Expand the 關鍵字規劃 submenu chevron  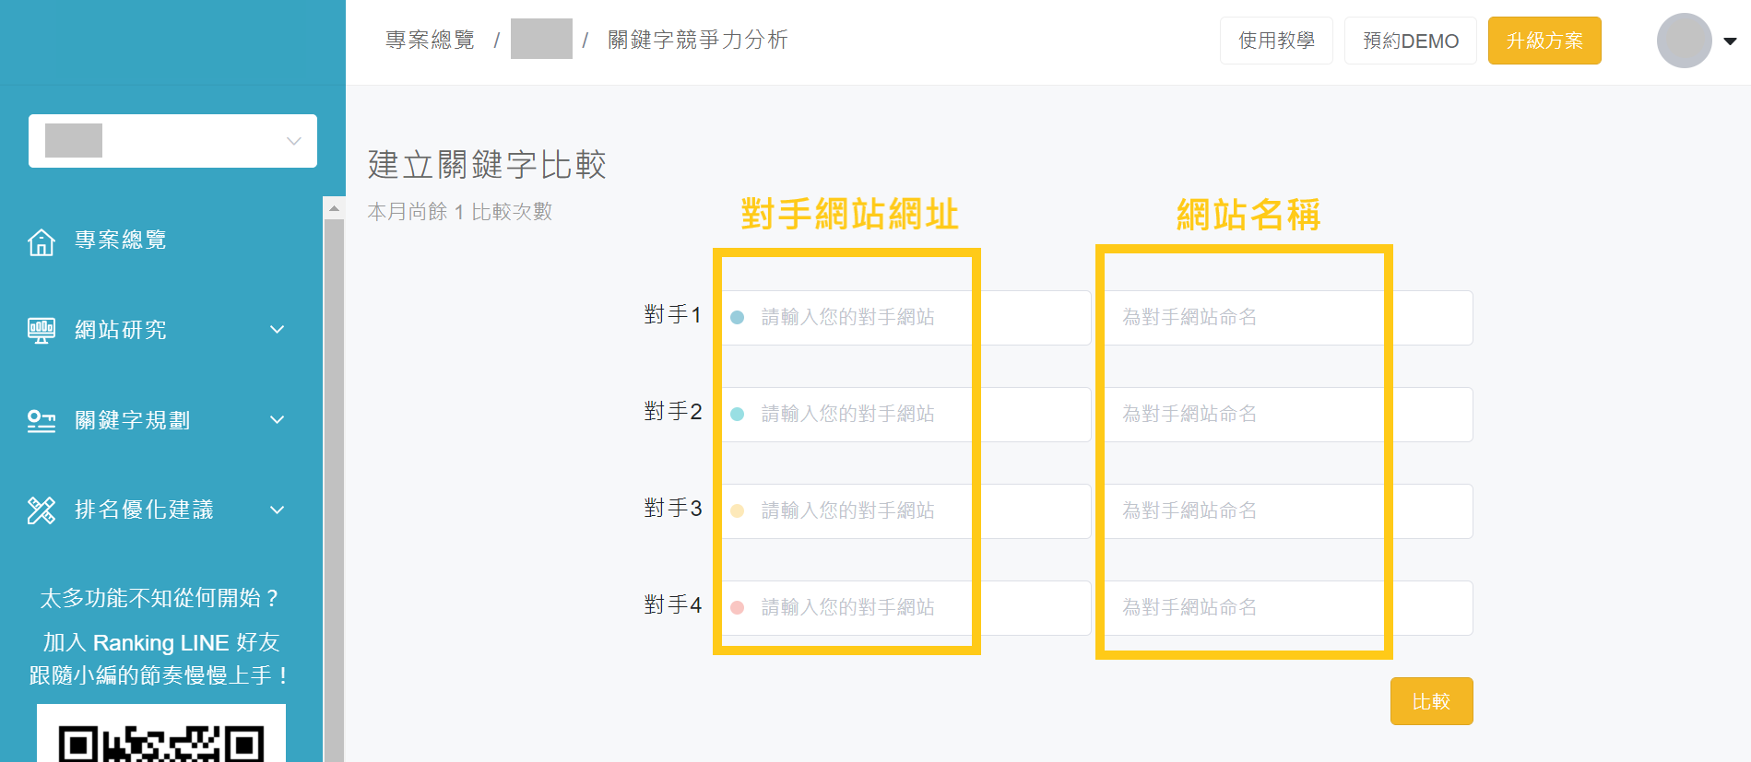[277, 420]
